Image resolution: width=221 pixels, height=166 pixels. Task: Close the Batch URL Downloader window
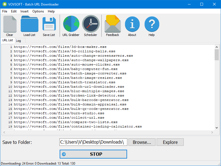tap(214, 4)
